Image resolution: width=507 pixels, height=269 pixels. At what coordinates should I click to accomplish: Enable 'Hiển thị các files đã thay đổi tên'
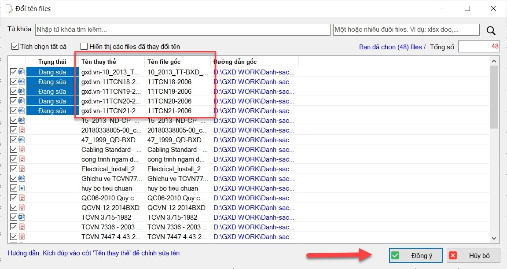(84, 46)
